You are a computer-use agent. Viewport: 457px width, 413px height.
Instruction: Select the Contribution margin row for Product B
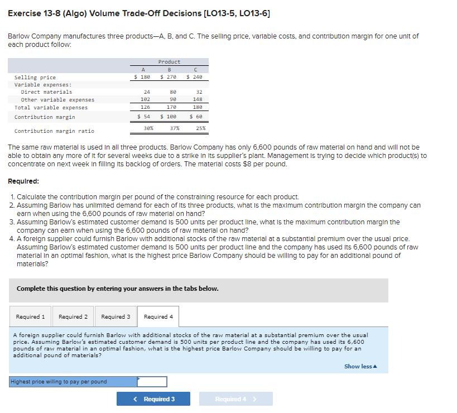tap(167, 117)
